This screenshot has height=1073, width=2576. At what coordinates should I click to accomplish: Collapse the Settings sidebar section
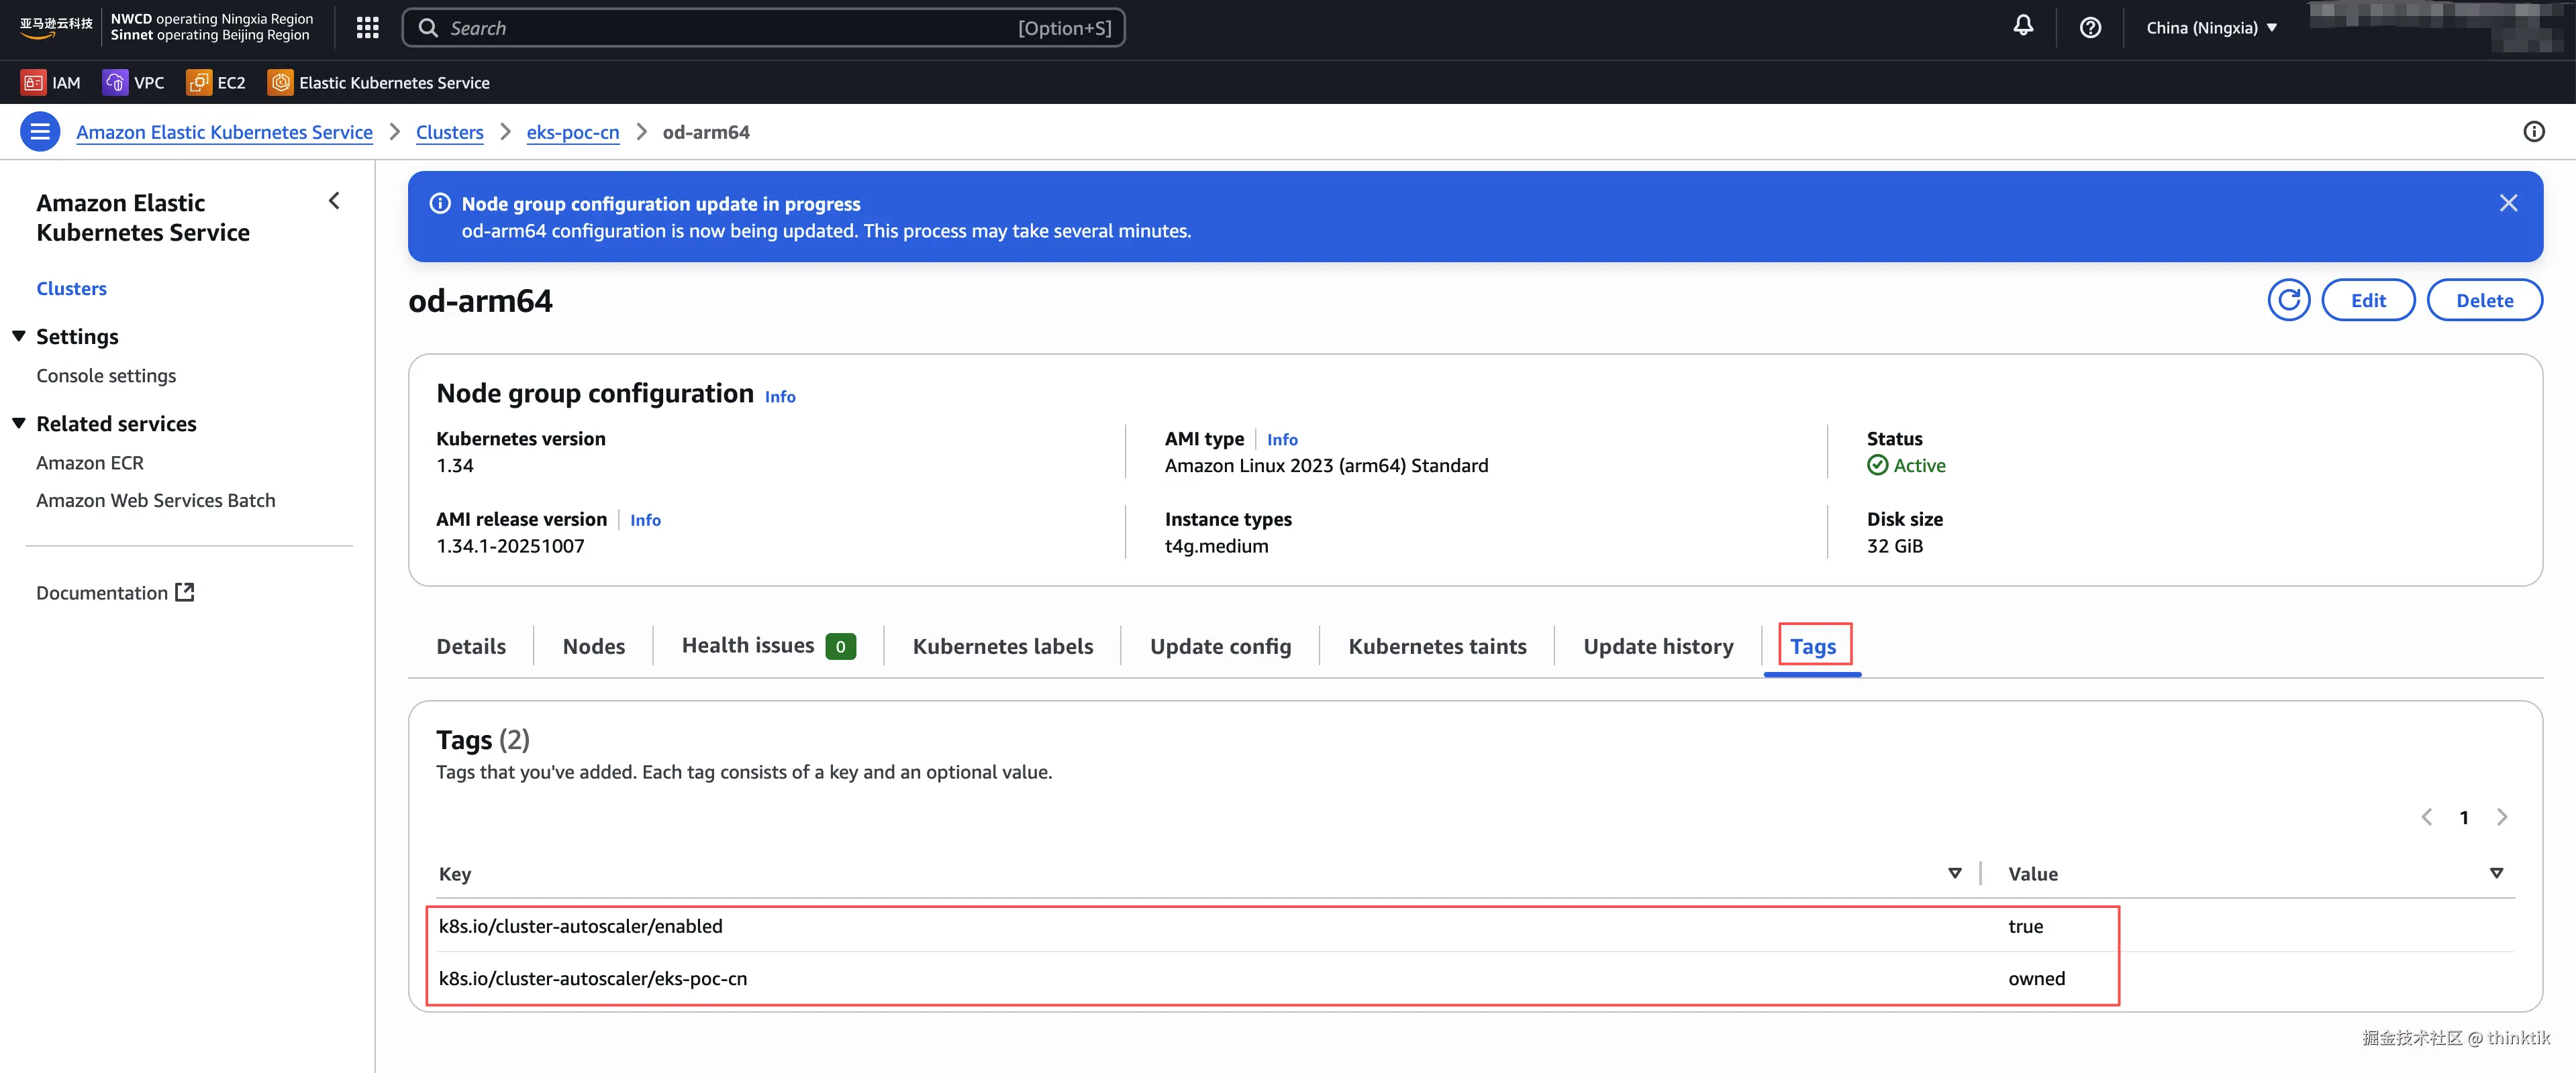click(x=19, y=337)
